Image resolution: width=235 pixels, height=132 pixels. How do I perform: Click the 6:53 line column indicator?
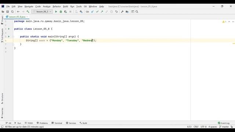click(x=189, y=127)
